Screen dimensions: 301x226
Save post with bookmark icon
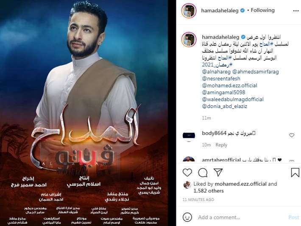point(295,173)
